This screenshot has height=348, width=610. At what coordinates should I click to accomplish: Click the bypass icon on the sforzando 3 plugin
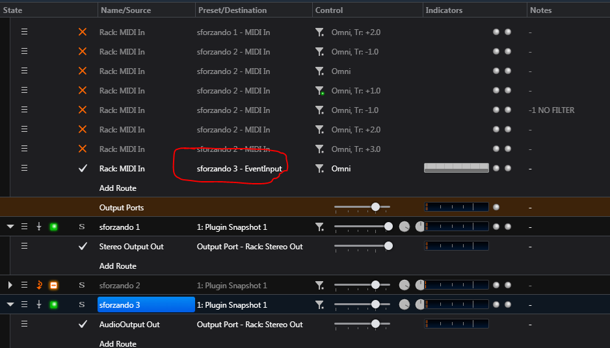click(39, 304)
